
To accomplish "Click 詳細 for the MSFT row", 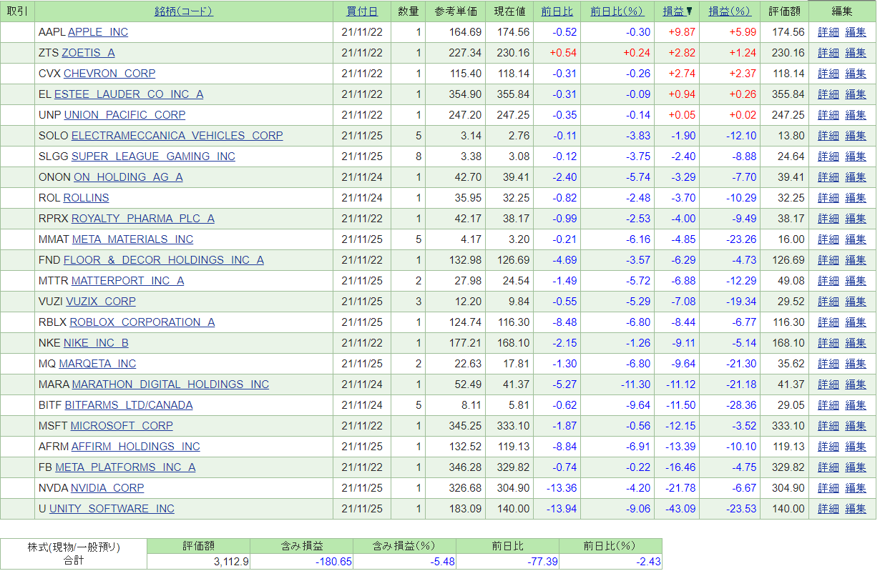I will click(828, 426).
